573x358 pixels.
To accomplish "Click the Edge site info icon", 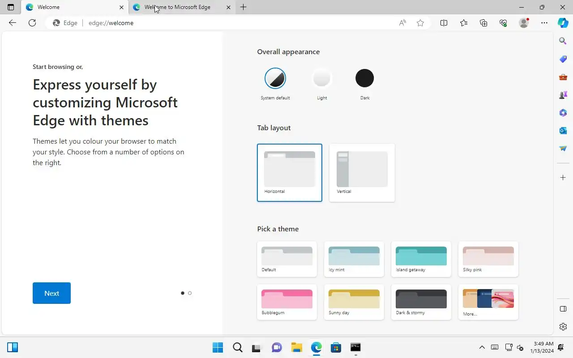I will click(x=65, y=23).
